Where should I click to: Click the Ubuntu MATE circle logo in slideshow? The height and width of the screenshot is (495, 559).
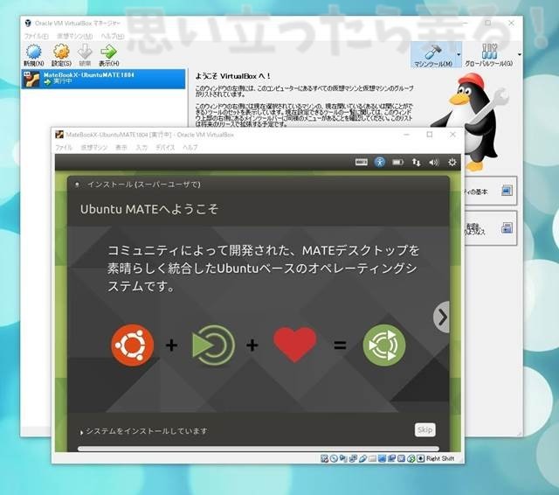[384, 345]
